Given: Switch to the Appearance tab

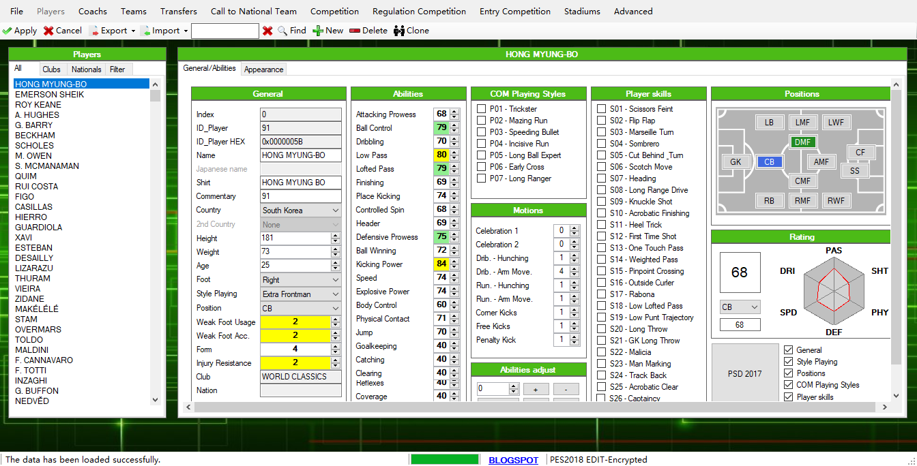Looking at the screenshot, I should click(x=263, y=69).
